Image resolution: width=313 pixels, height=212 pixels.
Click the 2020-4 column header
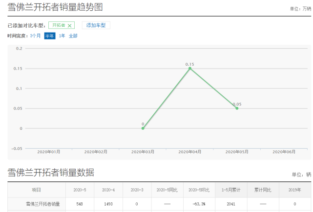click(x=108, y=190)
